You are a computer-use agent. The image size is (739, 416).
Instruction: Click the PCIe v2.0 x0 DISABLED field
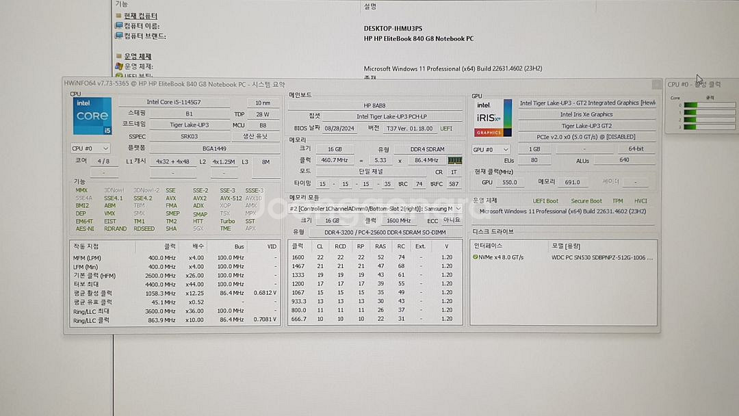tap(587, 137)
